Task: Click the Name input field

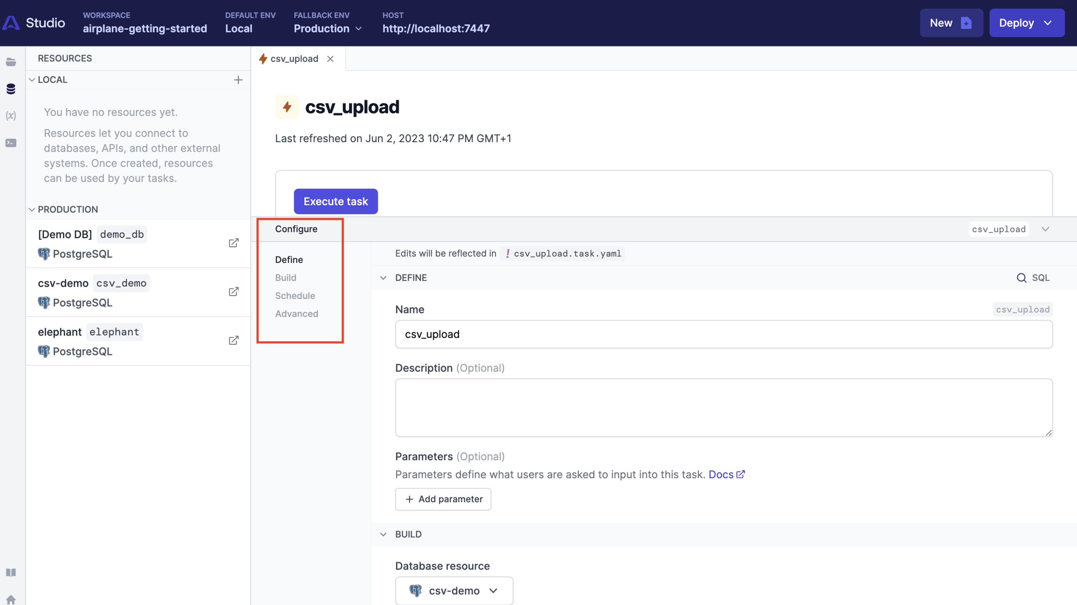Action: pos(724,334)
